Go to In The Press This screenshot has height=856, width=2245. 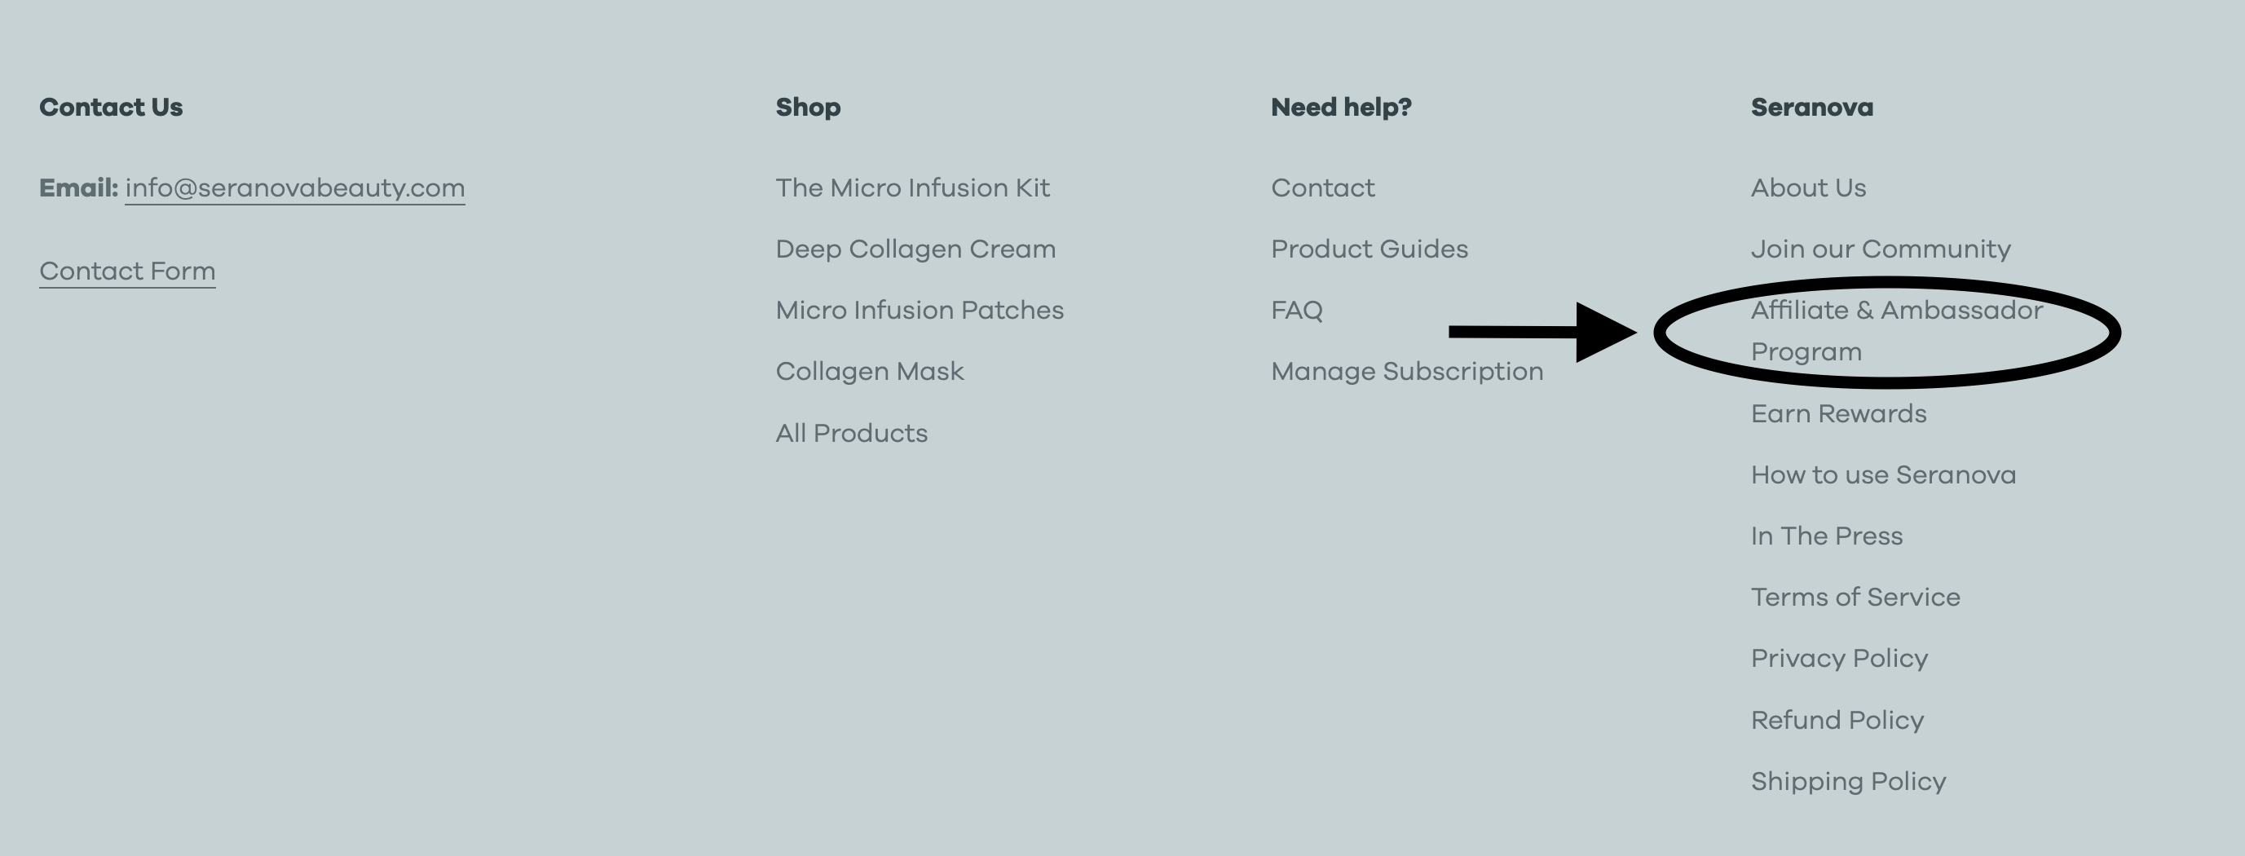[1827, 536]
